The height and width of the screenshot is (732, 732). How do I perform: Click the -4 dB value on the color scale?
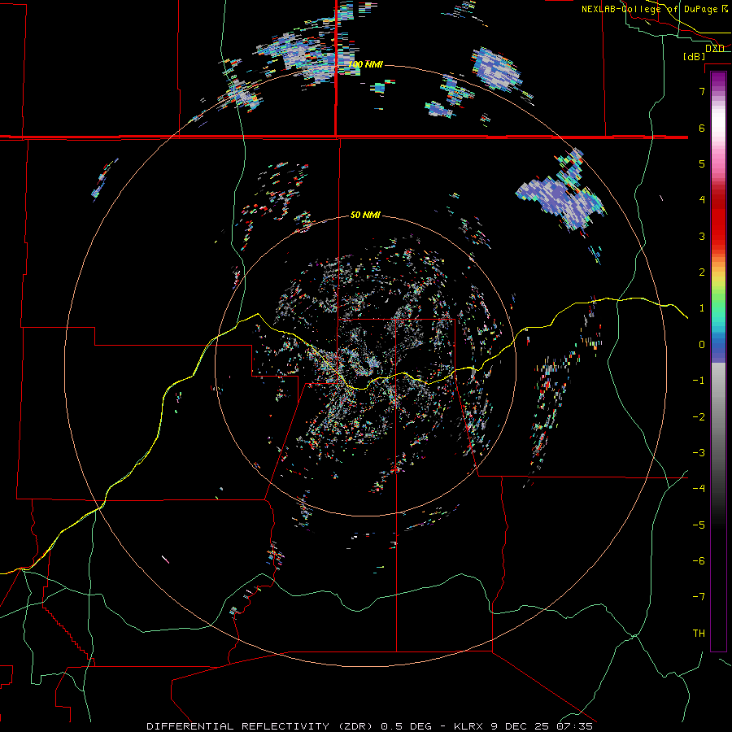pos(699,488)
